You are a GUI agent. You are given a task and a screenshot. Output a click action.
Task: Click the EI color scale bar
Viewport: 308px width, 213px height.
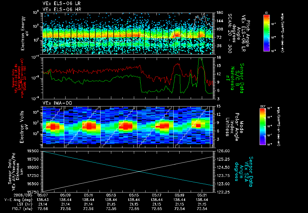click(x=266, y=33)
